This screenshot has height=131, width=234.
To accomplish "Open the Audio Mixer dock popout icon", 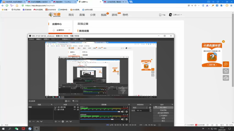I will point(129,104).
